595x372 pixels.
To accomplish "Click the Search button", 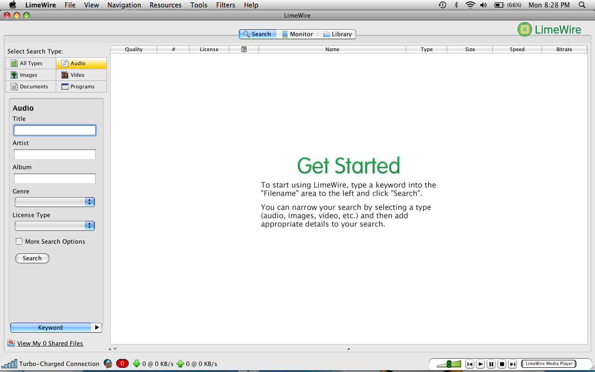I will [32, 258].
